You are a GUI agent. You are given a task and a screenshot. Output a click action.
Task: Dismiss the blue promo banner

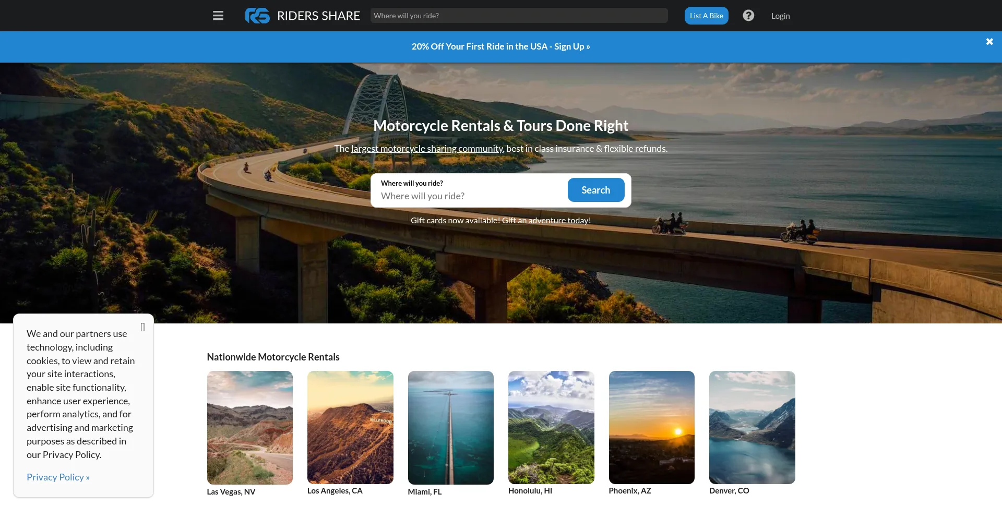coord(989,42)
